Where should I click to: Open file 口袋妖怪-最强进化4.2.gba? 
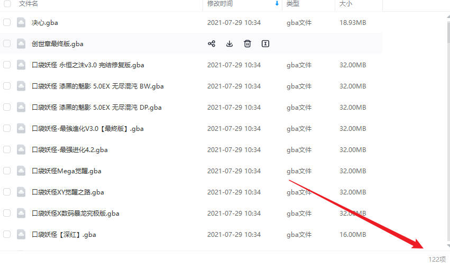pyautogui.click(x=70, y=150)
